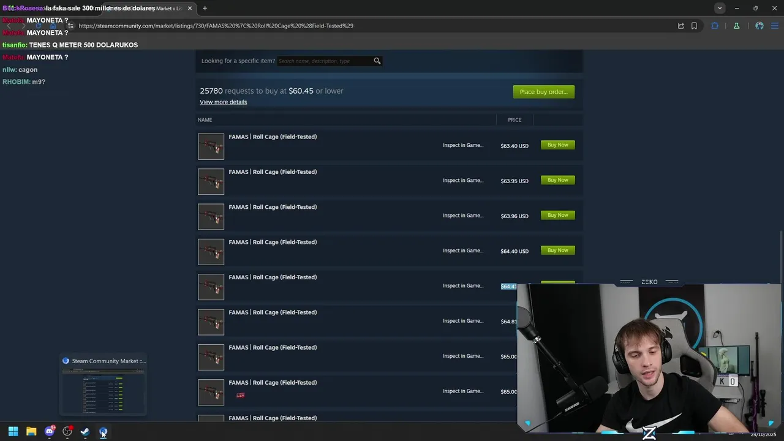The width and height of the screenshot is (784, 441).
Task: Buy Now the FAMAS listed at $63.40
Action: (557, 145)
